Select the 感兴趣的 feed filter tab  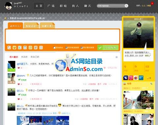coord(14,57)
